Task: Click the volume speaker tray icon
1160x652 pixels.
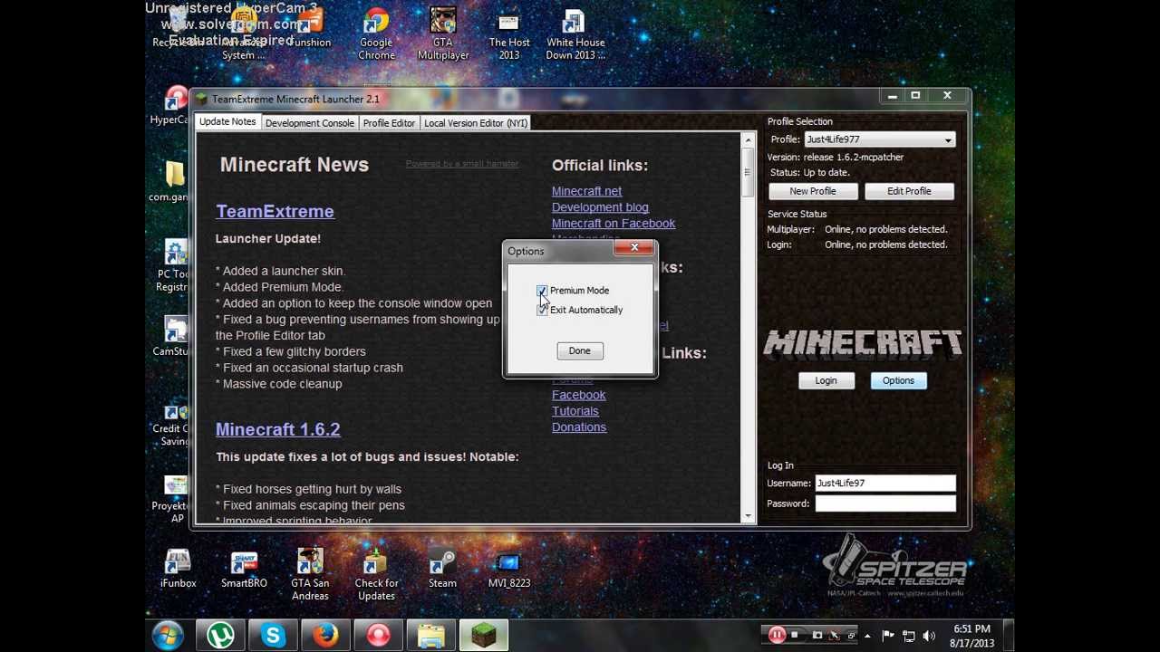Action: pyautogui.click(x=930, y=636)
